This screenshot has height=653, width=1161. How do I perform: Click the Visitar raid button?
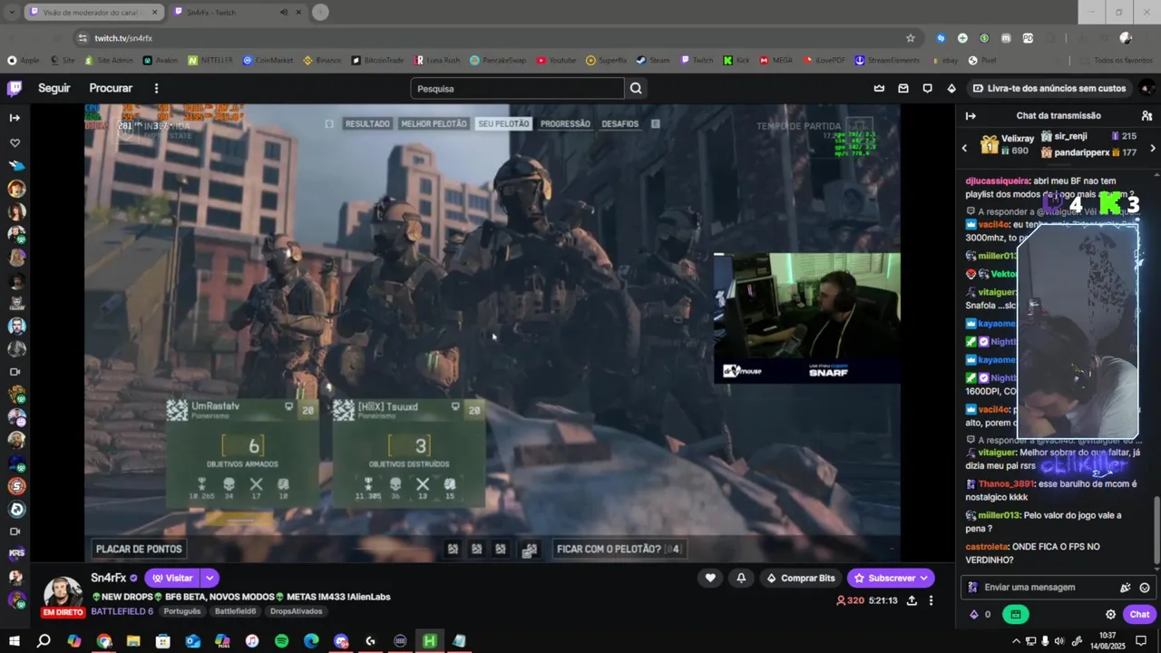point(171,578)
